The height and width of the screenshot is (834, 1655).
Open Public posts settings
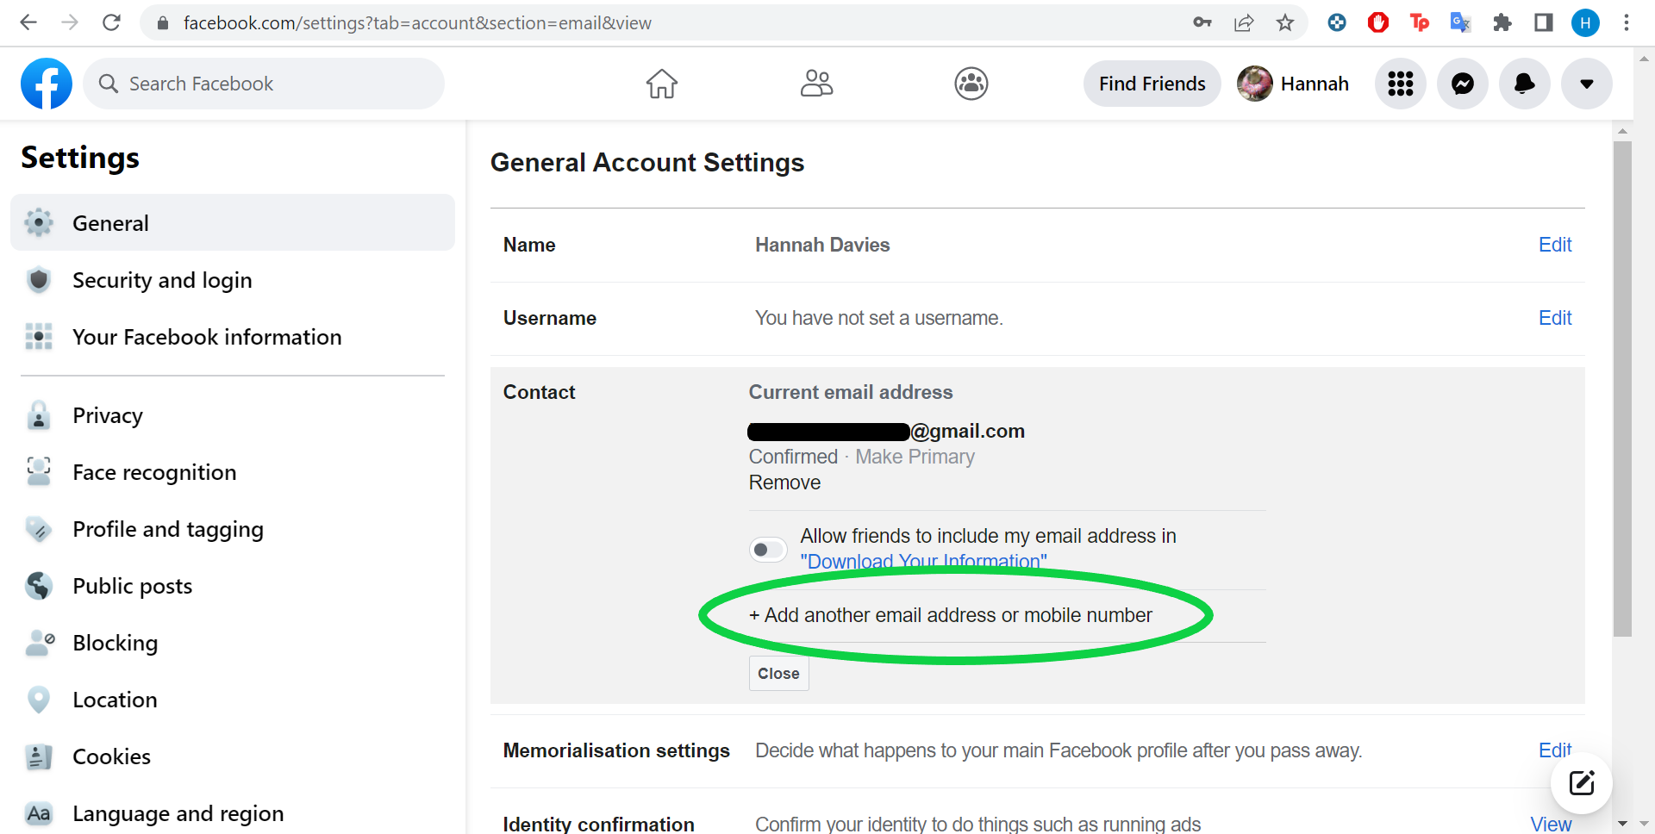click(233, 586)
